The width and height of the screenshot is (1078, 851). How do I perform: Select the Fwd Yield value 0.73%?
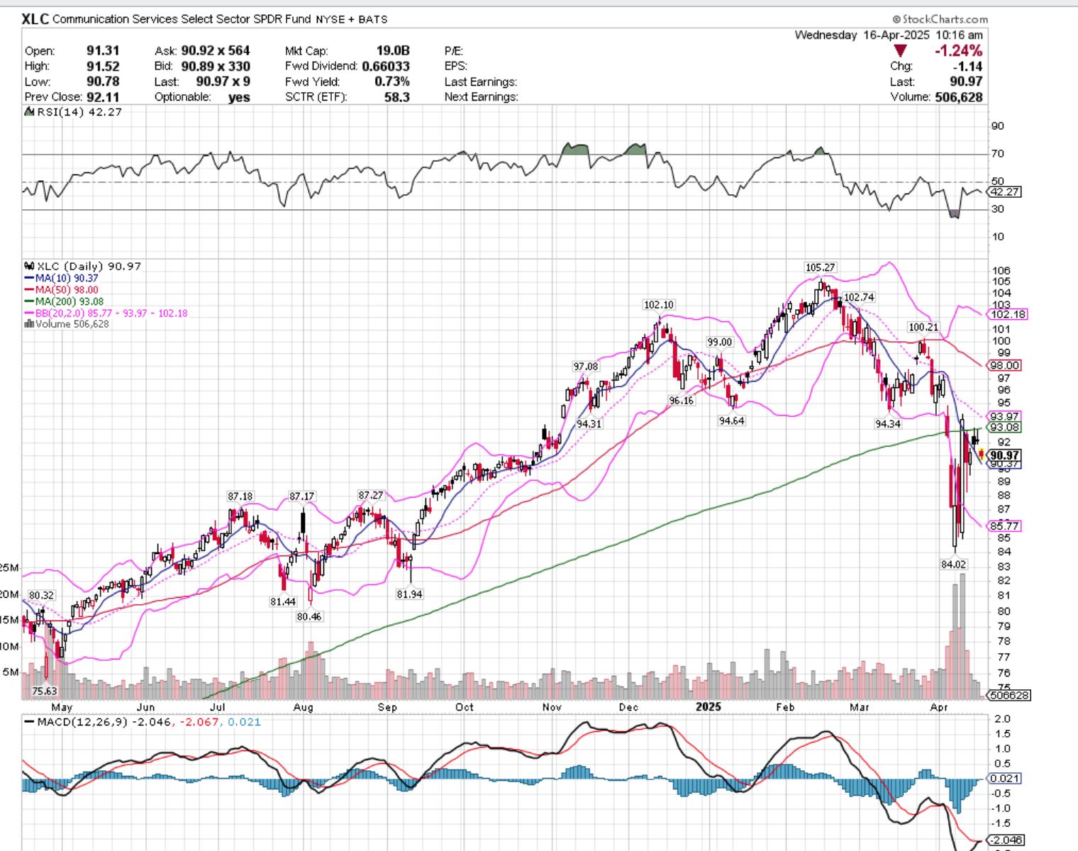(392, 82)
